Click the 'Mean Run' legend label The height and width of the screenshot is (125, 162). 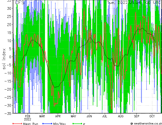click(30, 123)
